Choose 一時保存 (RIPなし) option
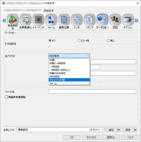This screenshot has height=142, width=141. (69, 70)
